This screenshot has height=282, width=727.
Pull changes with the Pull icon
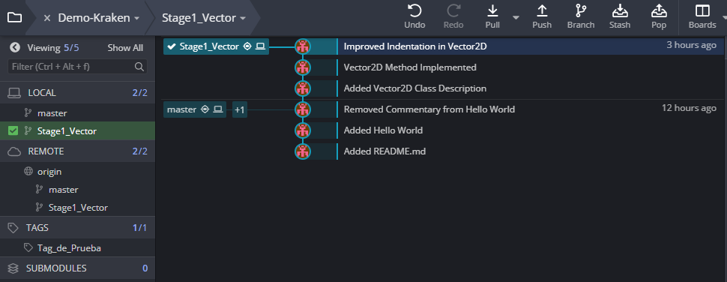(x=492, y=11)
